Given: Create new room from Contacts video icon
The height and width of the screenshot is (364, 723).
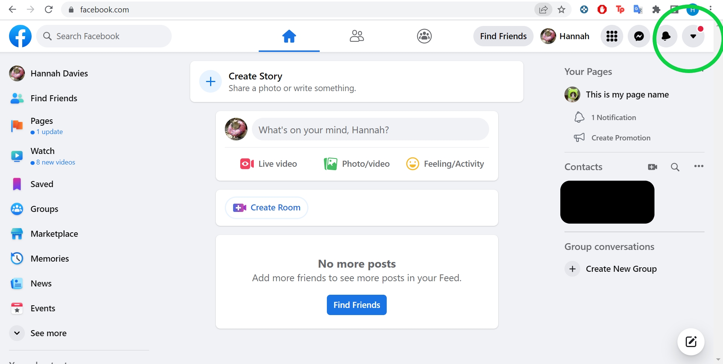Looking at the screenshot, I should coord(653,167).
